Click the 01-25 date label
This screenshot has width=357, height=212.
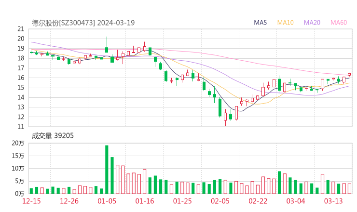(x=182, y=201)
